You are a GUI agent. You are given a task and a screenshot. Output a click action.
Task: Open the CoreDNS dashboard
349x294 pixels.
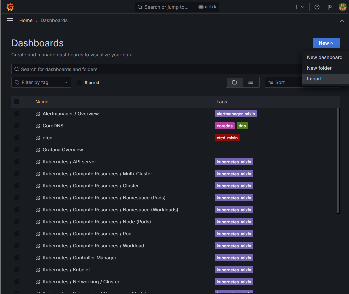click(x=53, y=126)
